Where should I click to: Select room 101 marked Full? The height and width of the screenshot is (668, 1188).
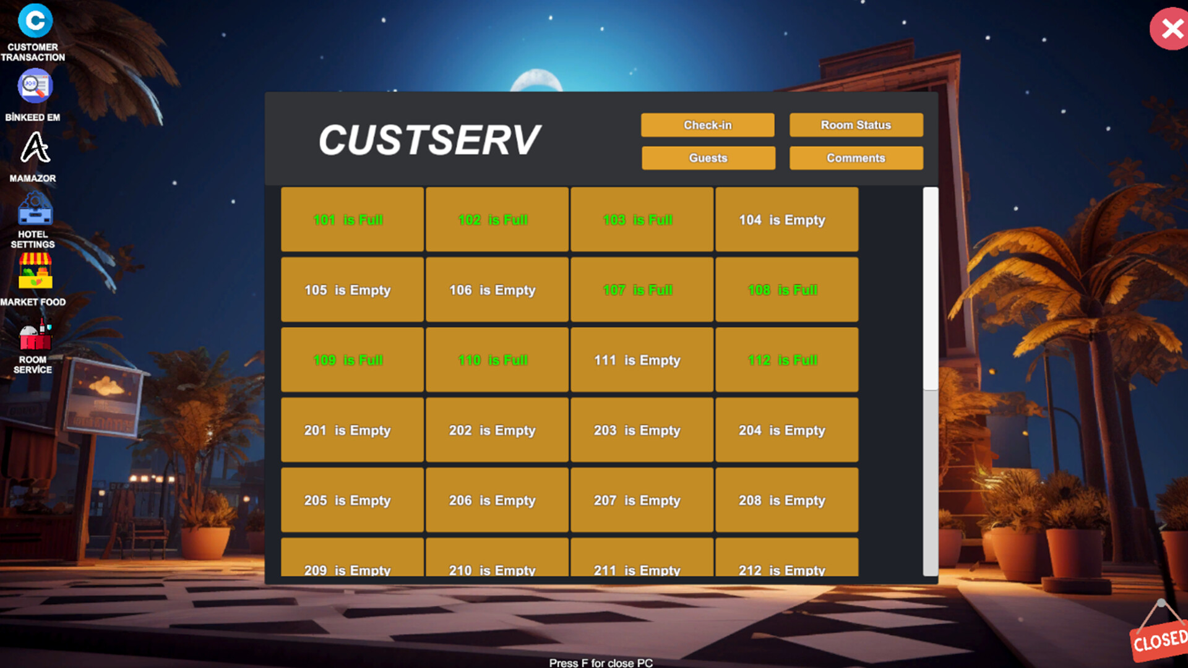348,220
